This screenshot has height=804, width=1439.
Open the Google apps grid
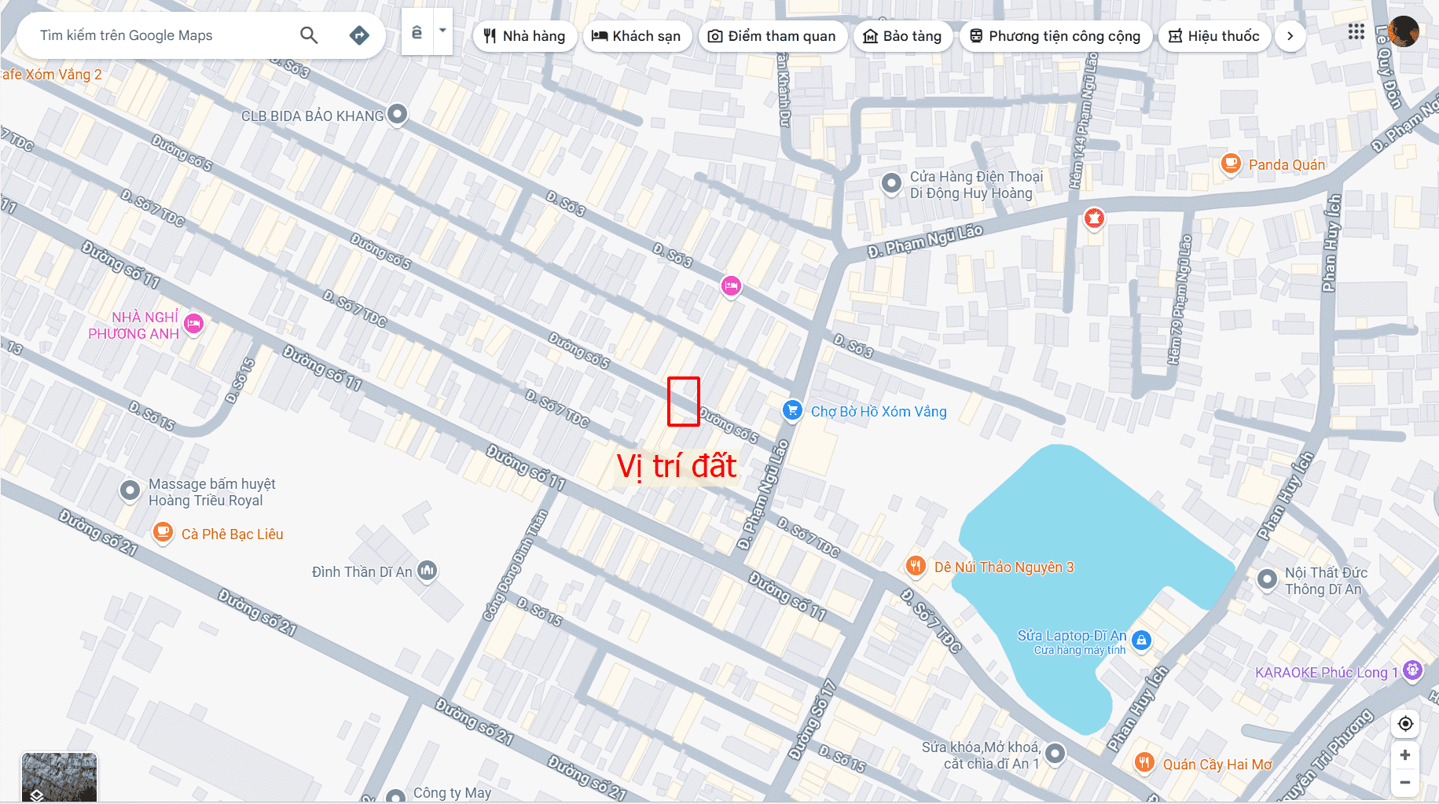[x=1356, y=31]
